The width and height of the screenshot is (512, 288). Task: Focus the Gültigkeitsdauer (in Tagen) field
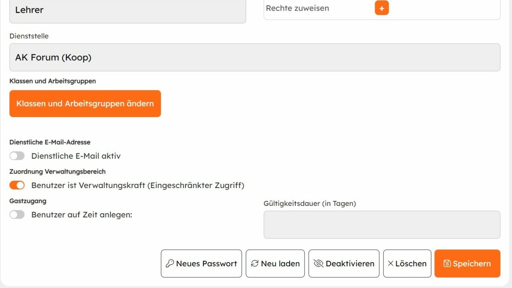tap(382, 225)
